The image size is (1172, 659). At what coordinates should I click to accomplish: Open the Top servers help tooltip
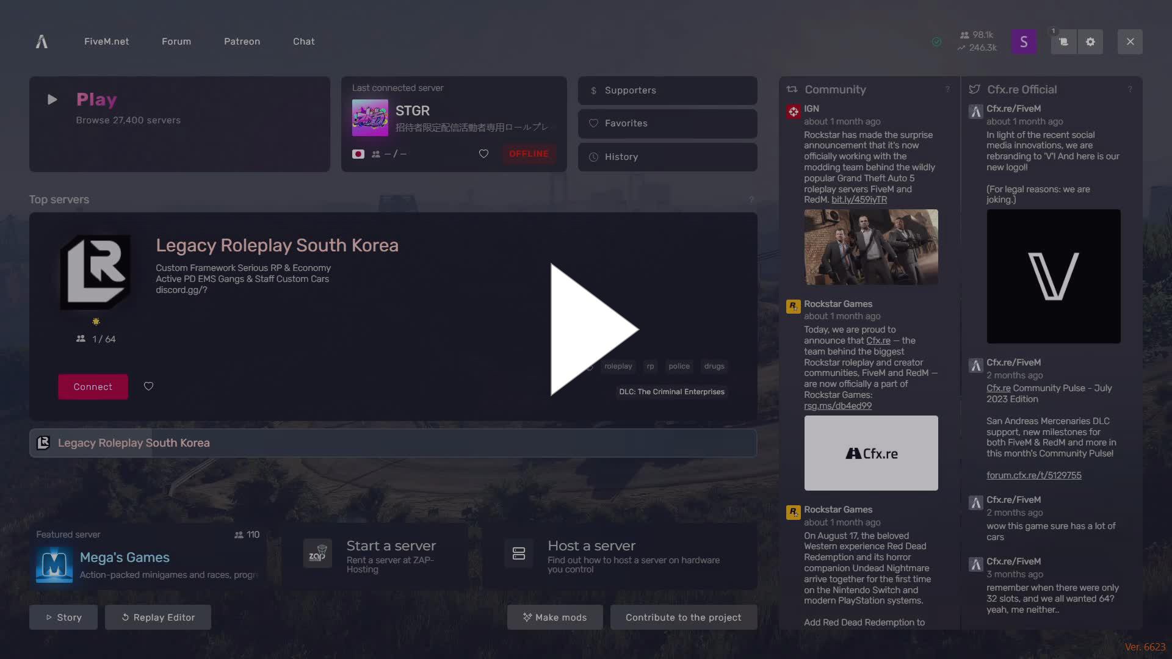click(x=751, y=200)
